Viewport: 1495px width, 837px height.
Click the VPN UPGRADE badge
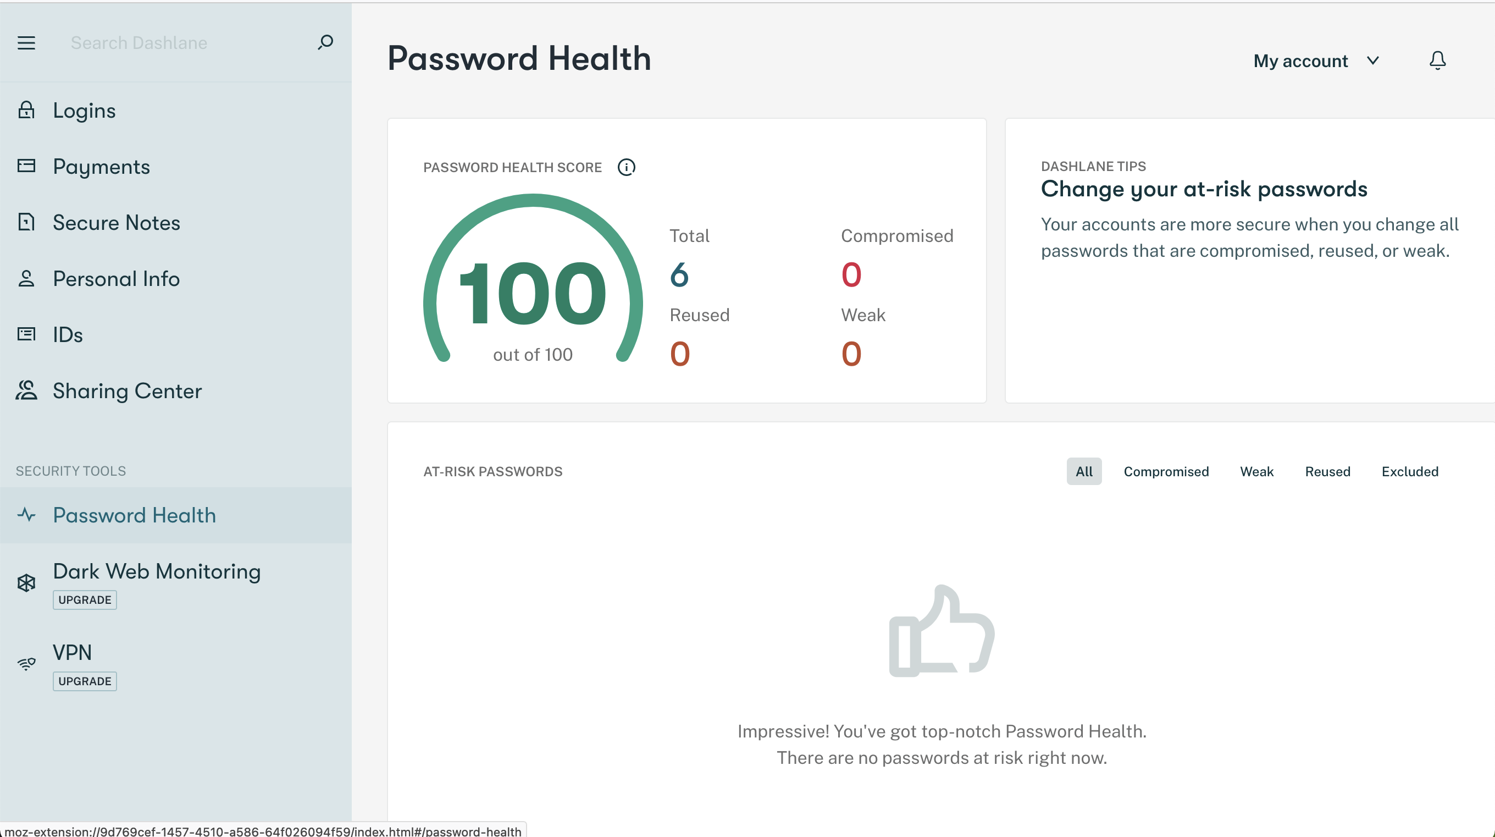[85, 681]
